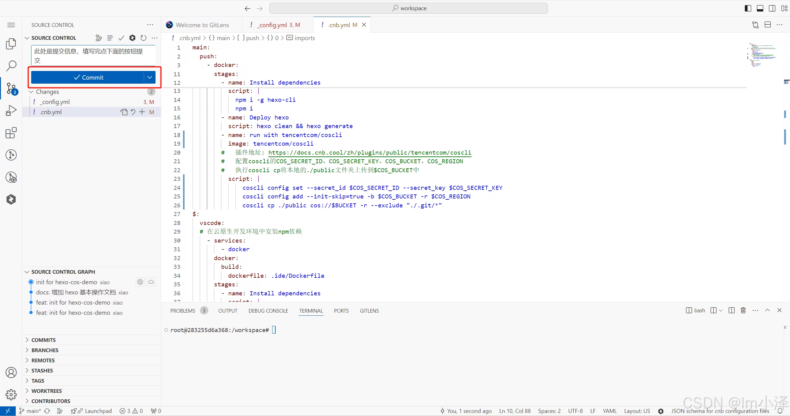This screenshot has height=416, width=790.
Task: Toggle the primary side bar visibility
Action: point(748,8)
